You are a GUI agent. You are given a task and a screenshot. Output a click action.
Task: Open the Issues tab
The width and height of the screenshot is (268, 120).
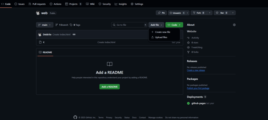coord(19,4)
